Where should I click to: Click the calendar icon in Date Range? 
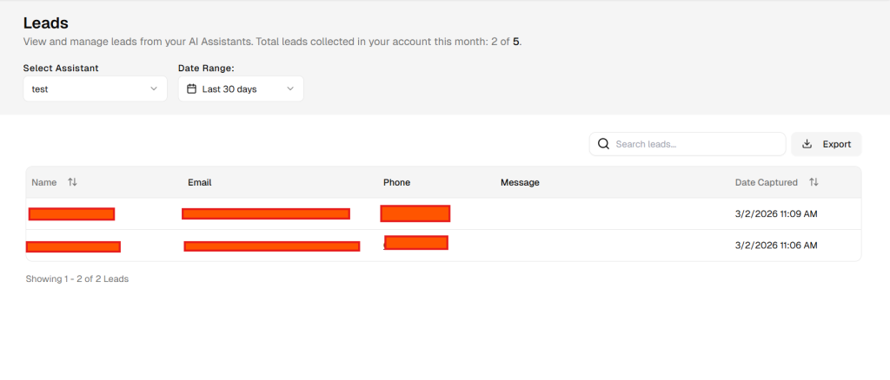coord(192,88)
